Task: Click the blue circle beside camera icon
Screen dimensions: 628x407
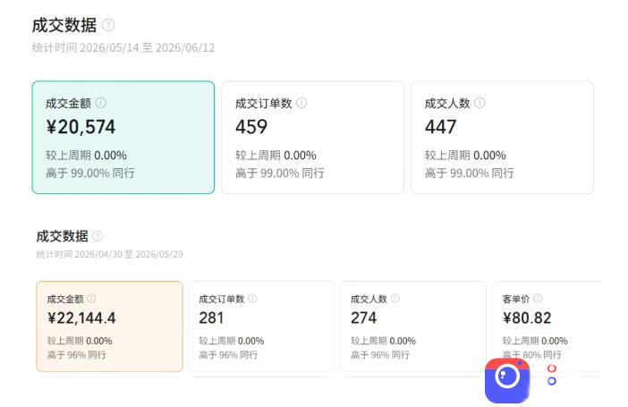Action: tap(552, 381)
